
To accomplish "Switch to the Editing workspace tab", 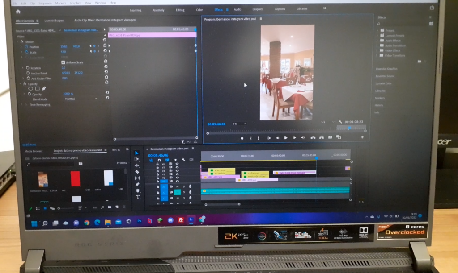I will click(x=180, y=10).
